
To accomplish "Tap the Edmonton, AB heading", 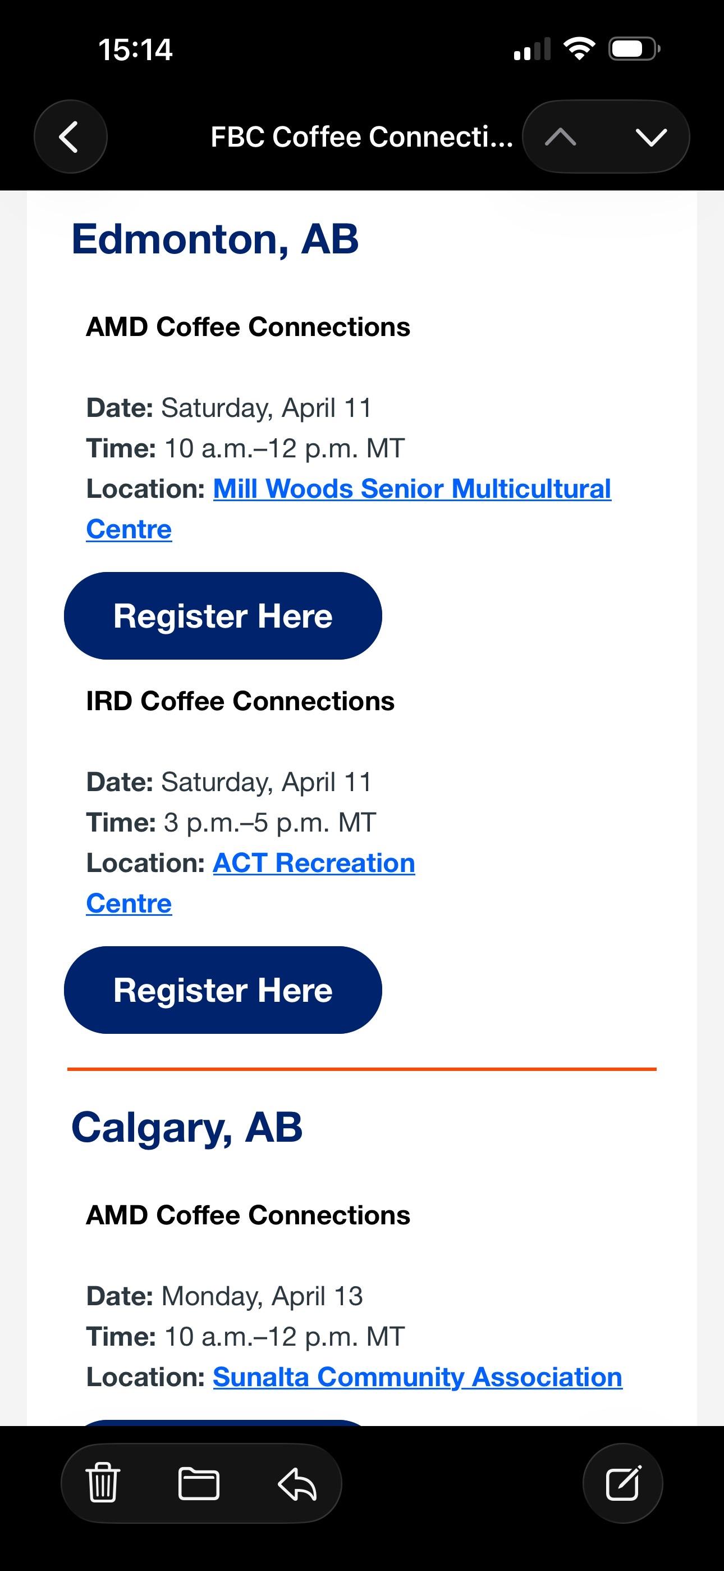I will [215, 239].
